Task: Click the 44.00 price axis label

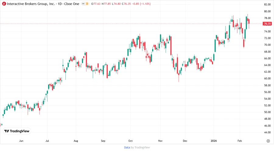Action: tap(267, 133)
